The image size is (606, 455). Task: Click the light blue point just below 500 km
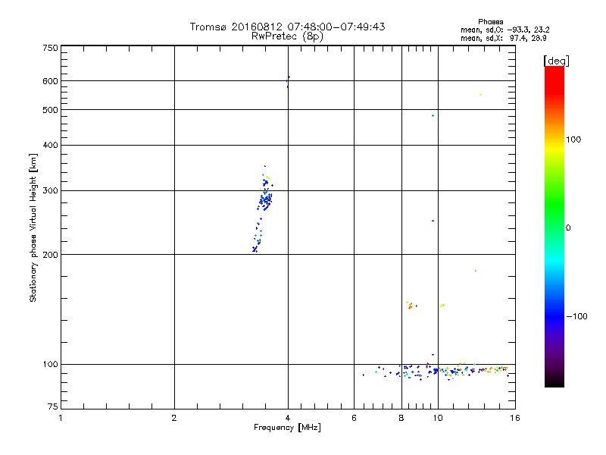433,116
